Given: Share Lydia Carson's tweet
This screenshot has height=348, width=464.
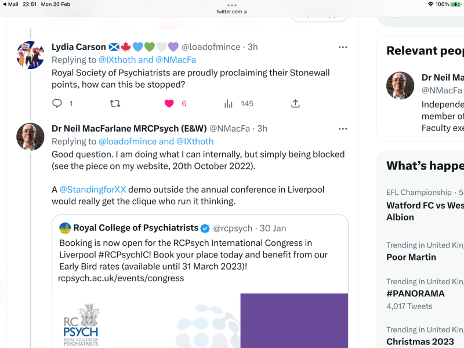Looking at the screenshot, I should 295,103.
